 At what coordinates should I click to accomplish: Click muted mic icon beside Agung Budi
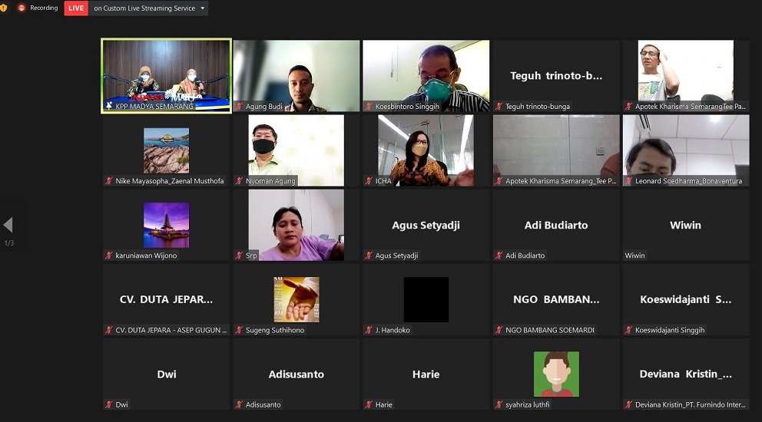(x=239, y=107)
